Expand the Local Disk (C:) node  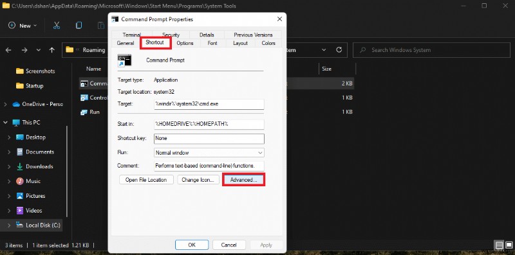[x=9, y=225]
